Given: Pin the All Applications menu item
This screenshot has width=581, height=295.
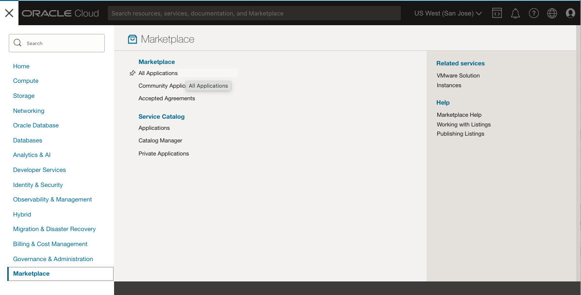Looking at the screenshot, I should (133, 73).
